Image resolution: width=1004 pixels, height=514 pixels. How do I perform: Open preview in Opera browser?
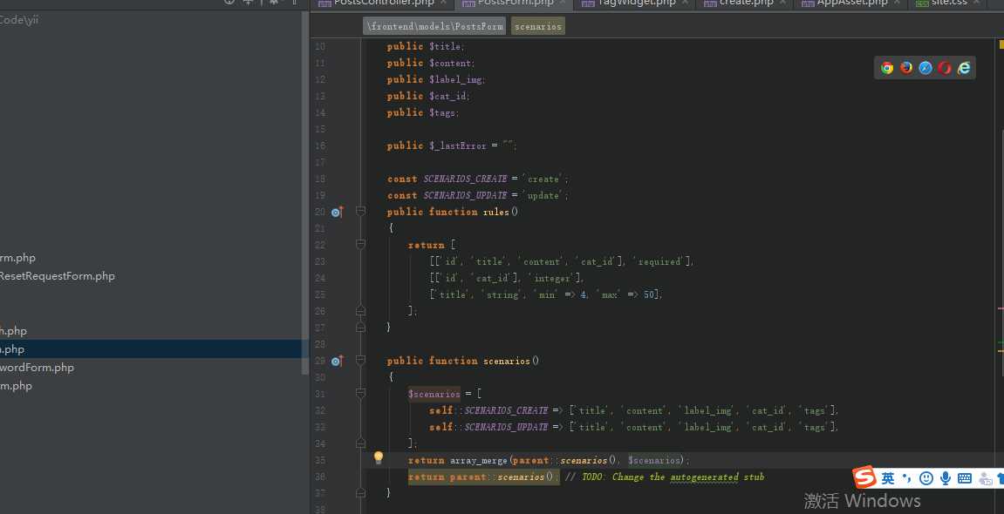(x=945, y=68)
